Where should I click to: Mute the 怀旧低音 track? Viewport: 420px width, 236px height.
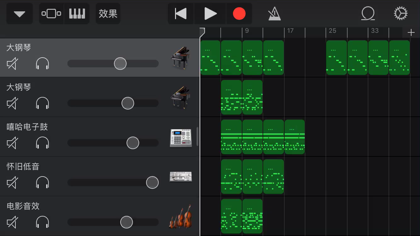(x=12, y=183)
